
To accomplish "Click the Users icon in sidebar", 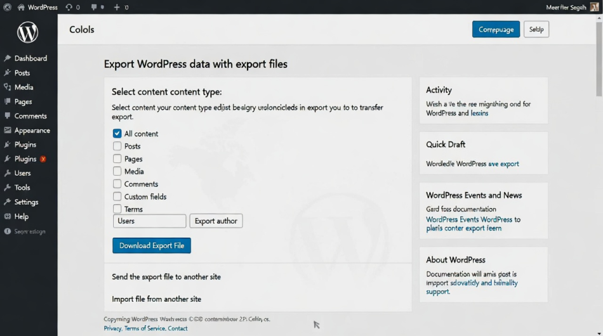I will [x=8, y=173].
